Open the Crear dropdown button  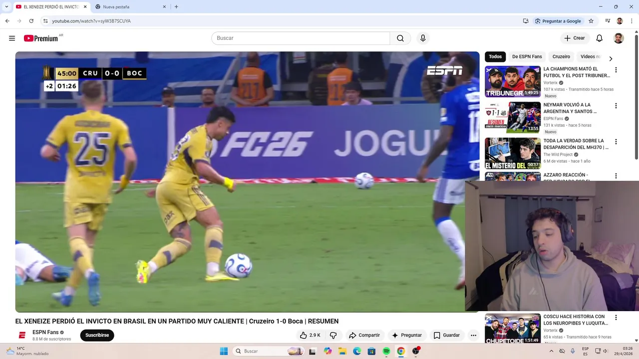tap(575, 38)
